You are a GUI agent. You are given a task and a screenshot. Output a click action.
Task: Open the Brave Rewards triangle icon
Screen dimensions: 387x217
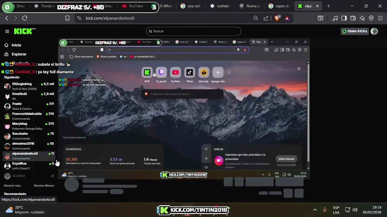click(287, 18)
